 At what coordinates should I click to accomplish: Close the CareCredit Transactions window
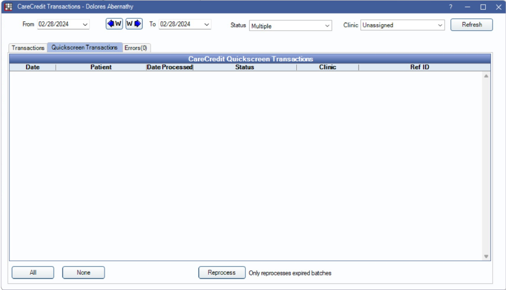point(499,7)
